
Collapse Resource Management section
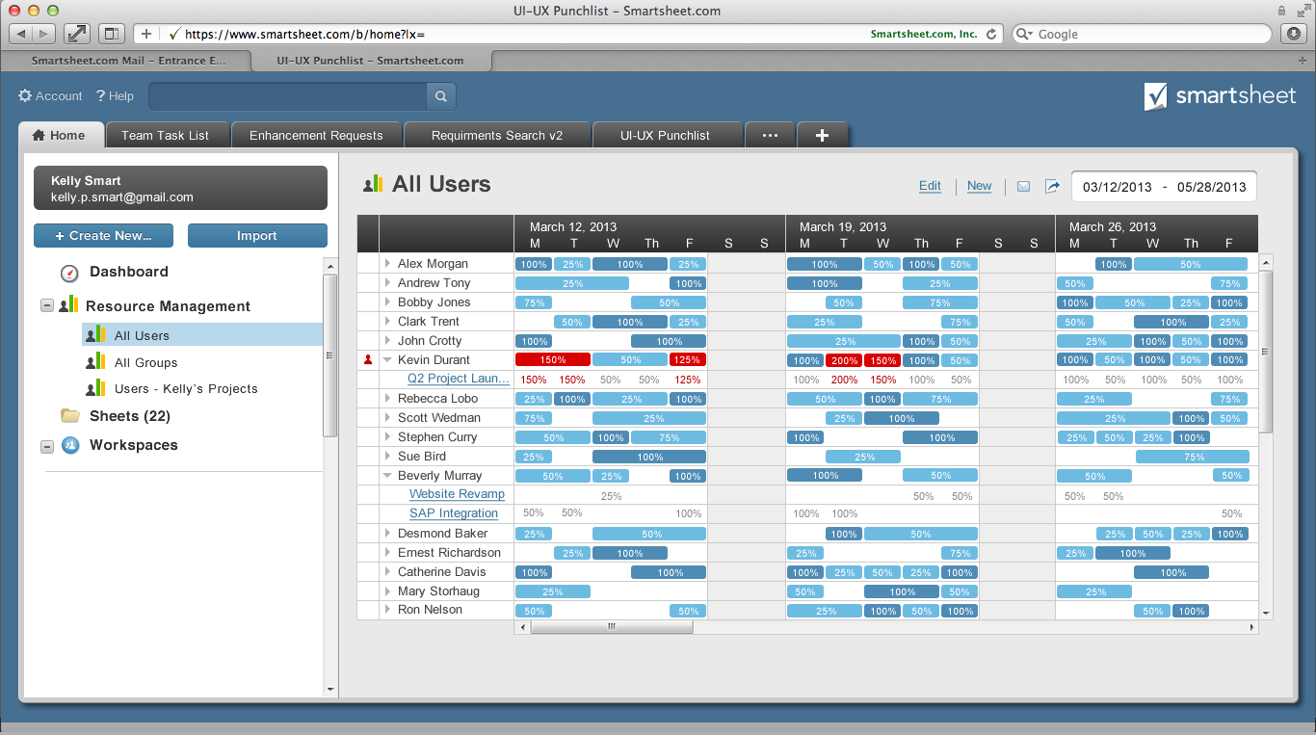point(46,305)
